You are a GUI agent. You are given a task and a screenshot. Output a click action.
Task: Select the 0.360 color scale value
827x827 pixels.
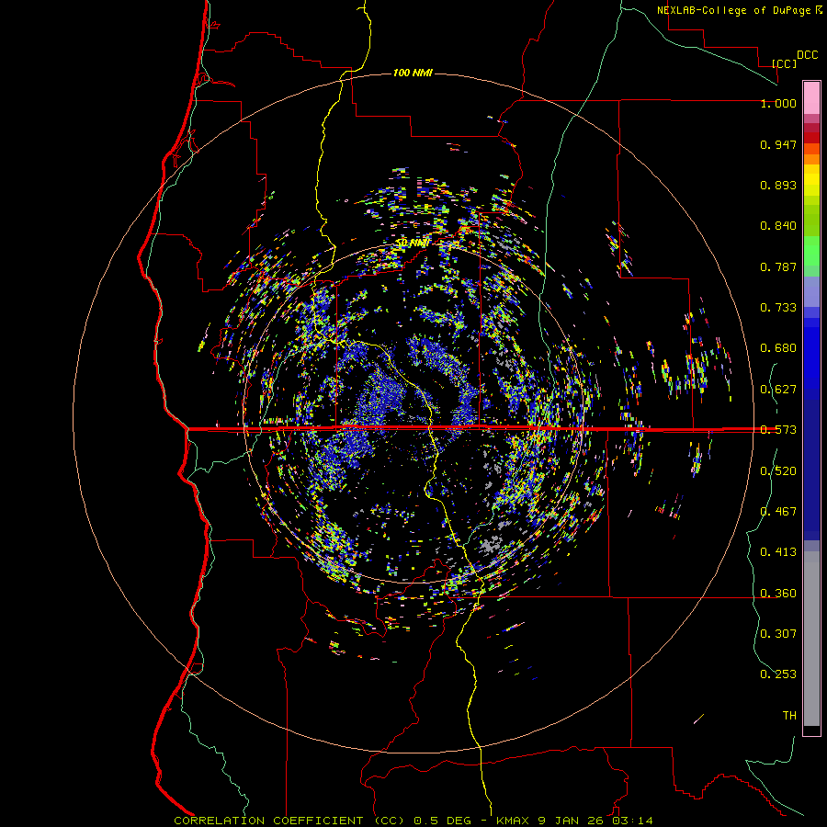778,594
